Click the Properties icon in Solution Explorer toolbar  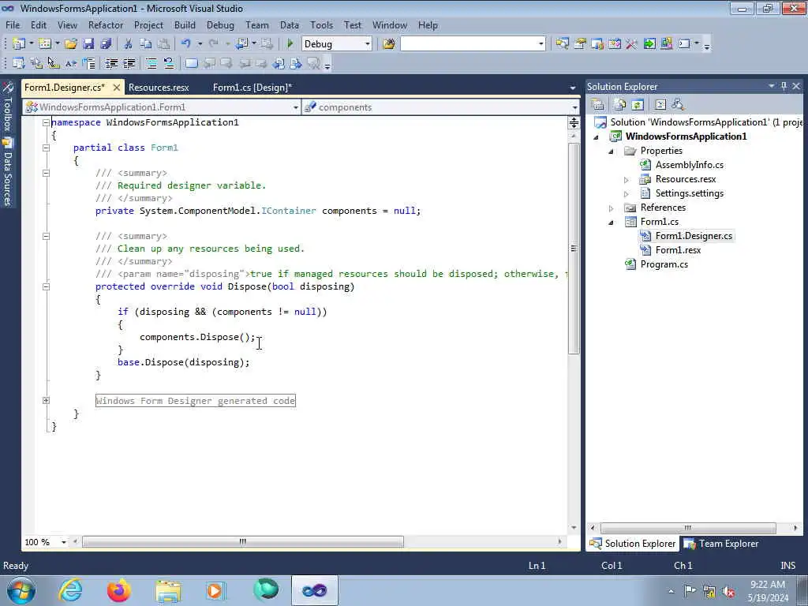pyautogui.click(x=598, y=105)
